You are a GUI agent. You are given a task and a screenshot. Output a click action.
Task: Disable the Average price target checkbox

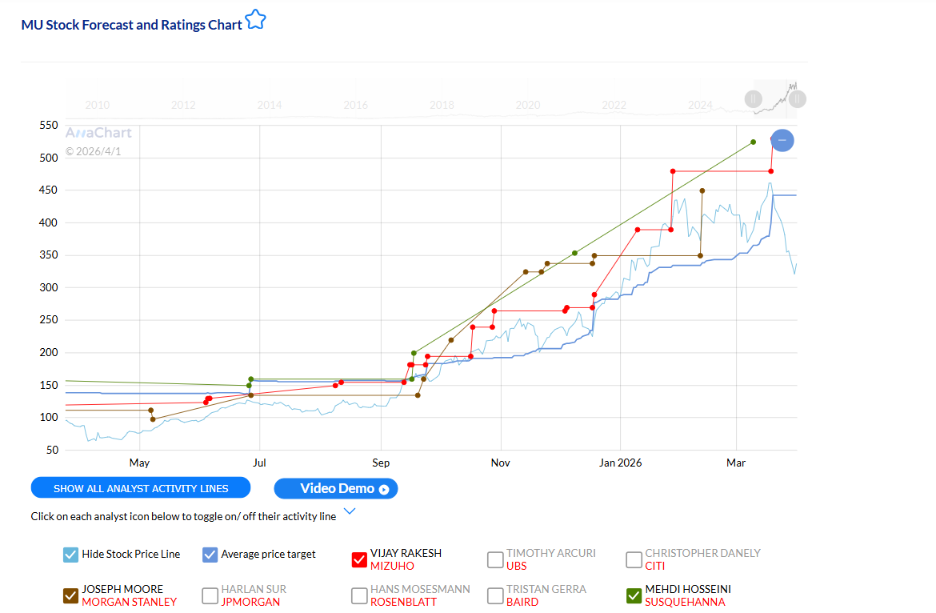210,554
